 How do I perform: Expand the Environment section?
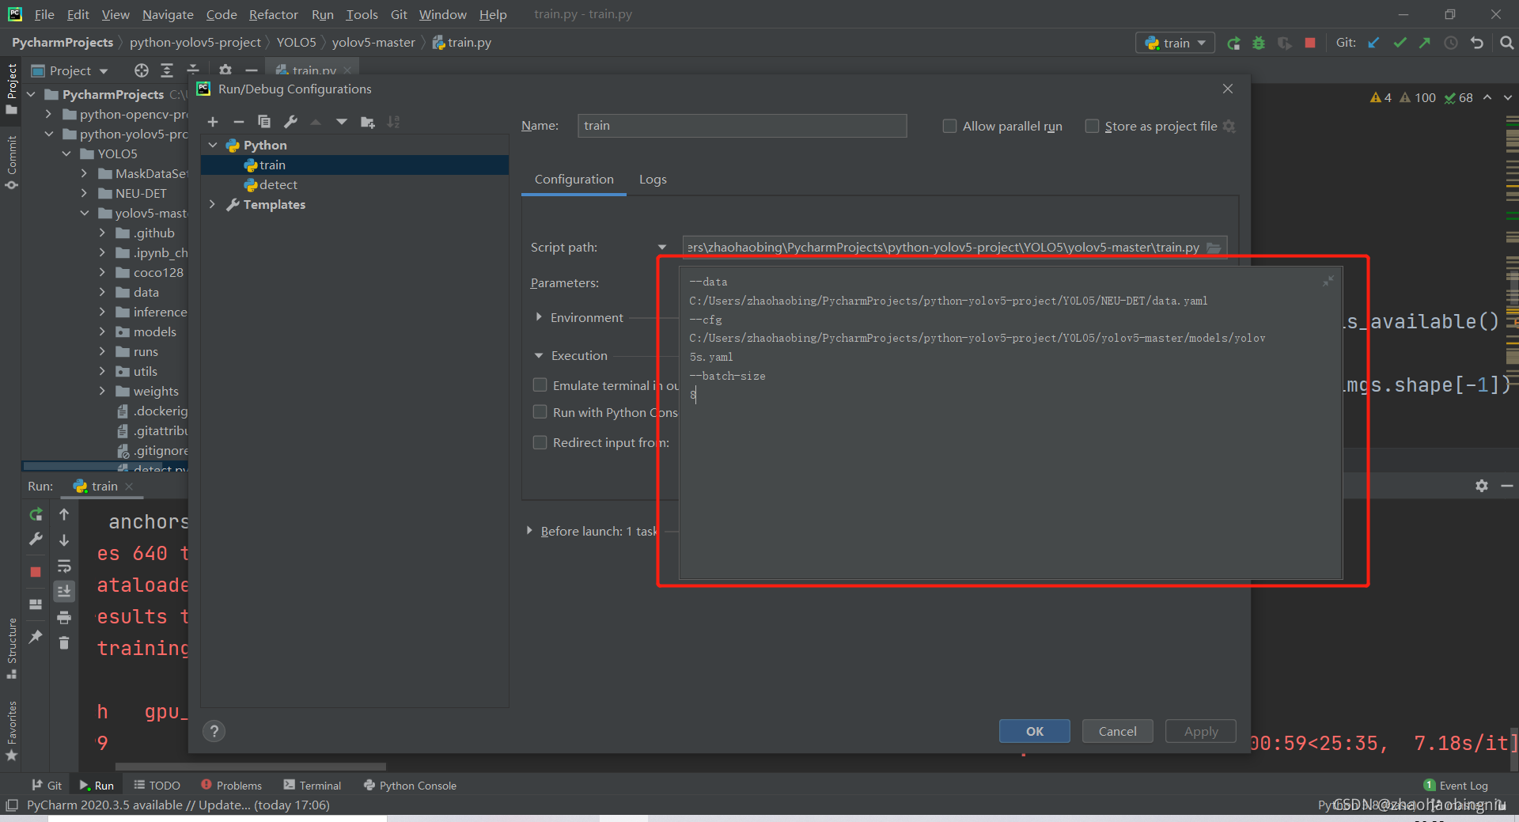539,317
